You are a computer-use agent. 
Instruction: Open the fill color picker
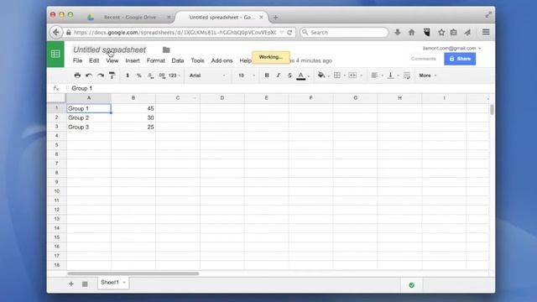[321, 75]
